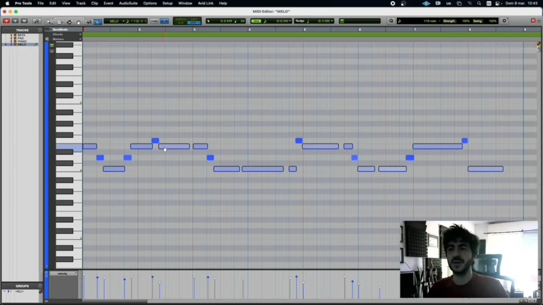Select the <ALL> group
Screen dimensions: 543x305
click(20, 292)
